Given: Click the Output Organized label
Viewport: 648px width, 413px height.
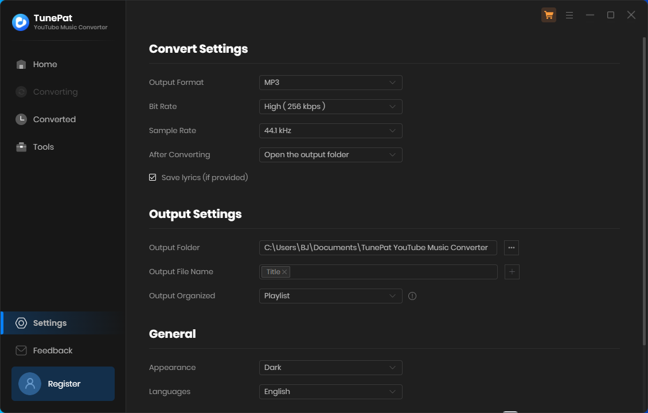Looking at the screenshot, I should click(182, 296).
